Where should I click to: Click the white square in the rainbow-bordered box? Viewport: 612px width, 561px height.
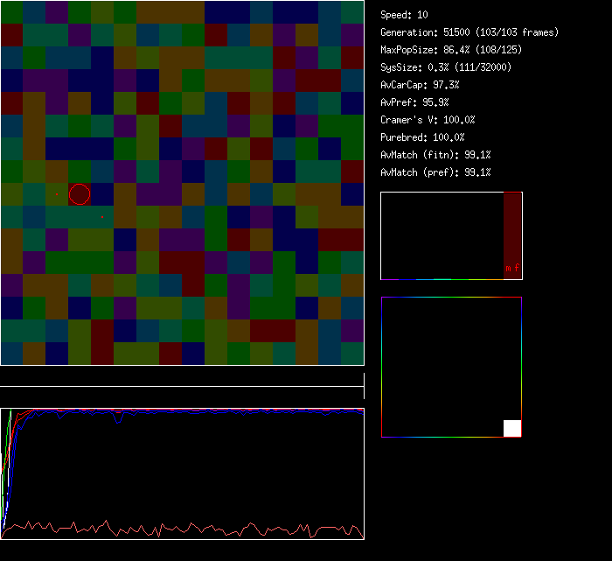click(x=512, y=428)
